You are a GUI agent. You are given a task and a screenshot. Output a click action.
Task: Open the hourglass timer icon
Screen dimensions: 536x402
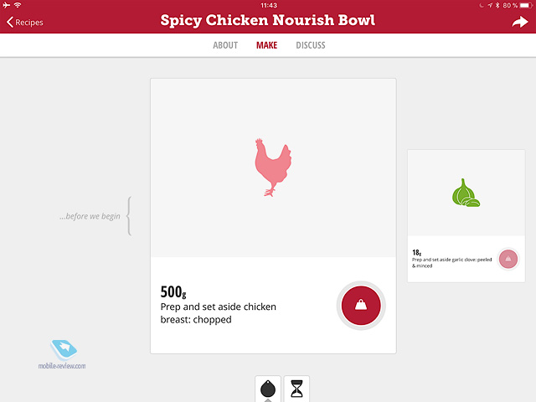coord(296,389)
